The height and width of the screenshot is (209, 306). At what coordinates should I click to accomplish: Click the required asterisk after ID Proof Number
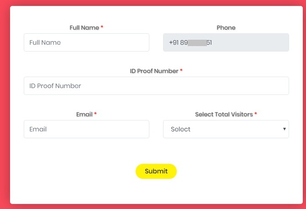click(x=181, y=71)
